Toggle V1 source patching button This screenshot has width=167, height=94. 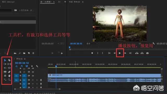tap(16, 76)
